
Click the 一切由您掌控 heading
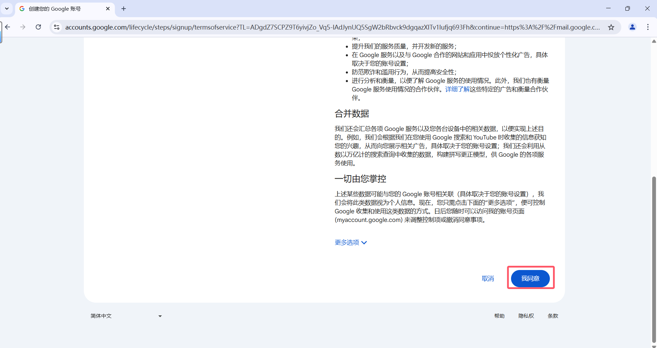pyautogui.click(x=361, y=179)
